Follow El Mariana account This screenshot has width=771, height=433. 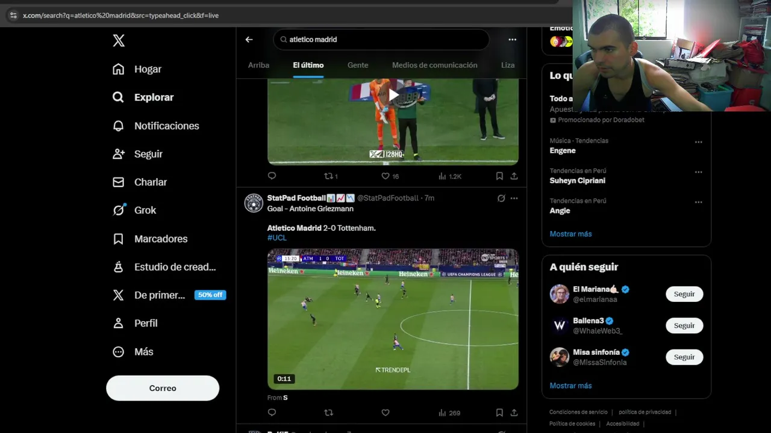[684, 294]
